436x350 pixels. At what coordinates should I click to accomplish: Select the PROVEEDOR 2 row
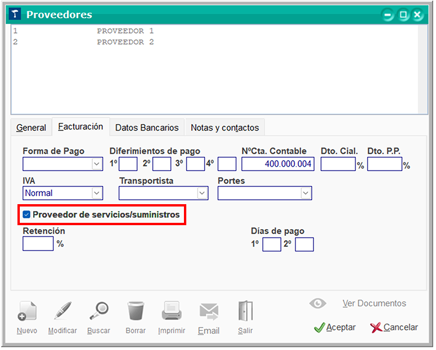coord(215,42)
